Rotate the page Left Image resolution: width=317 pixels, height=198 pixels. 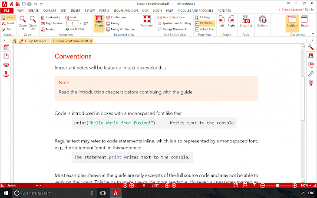tap(221, 21)
